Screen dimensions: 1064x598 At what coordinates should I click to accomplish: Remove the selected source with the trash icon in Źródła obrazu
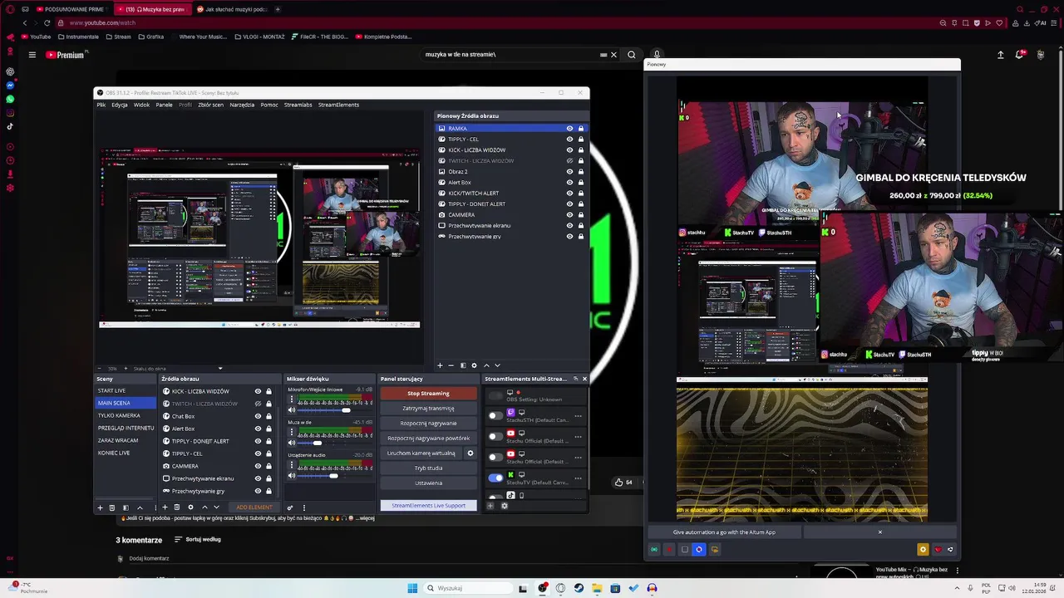177,507
